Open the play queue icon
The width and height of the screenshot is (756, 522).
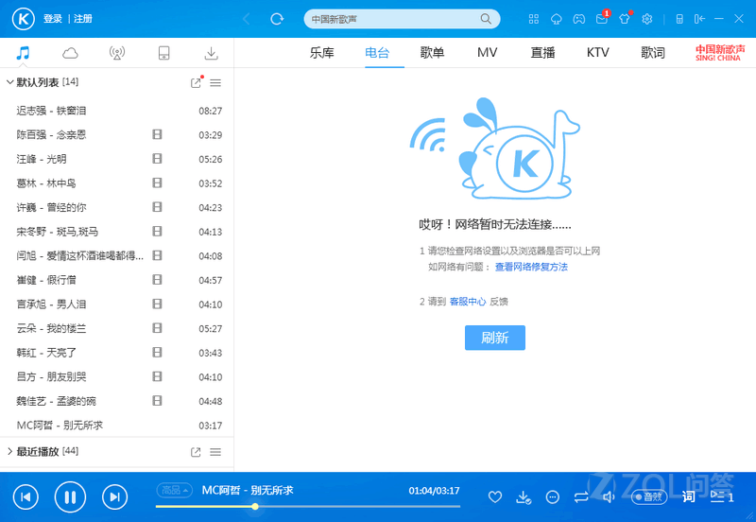pos(722,496)
